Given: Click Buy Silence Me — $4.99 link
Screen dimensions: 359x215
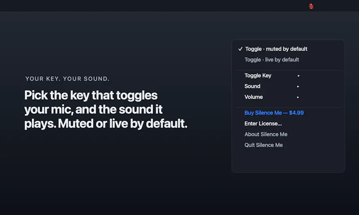Looking at the screenshot, I should click(x=274, y=113).
